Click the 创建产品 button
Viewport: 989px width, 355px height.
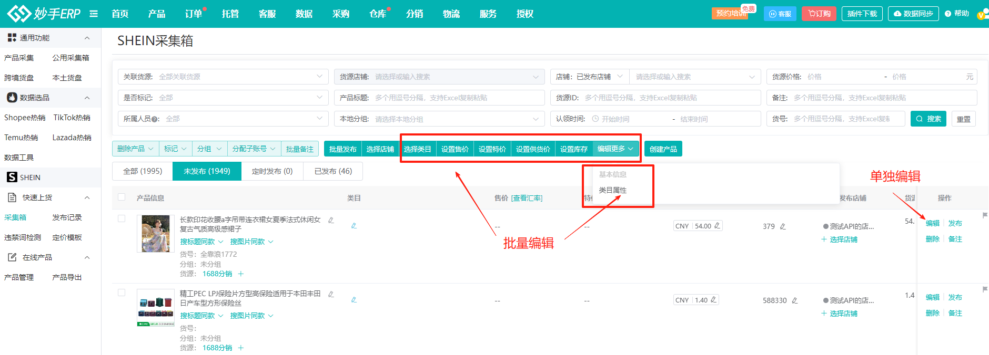[663, 149]
